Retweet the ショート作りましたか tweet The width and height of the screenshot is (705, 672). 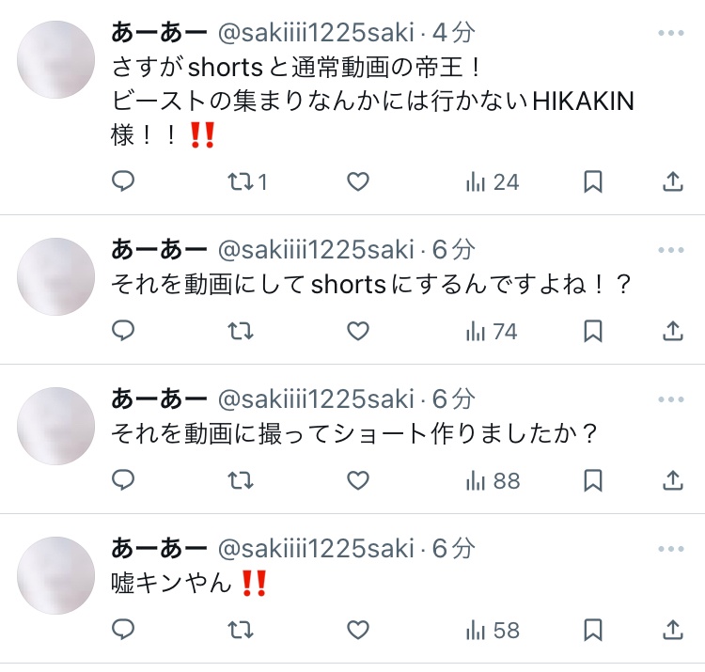(x=241, y=480)
